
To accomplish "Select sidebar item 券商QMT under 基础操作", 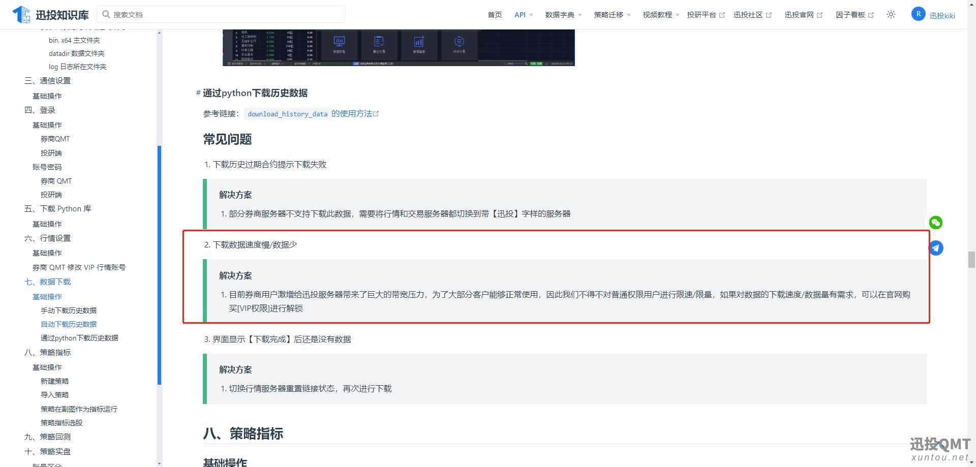I will [x=55, y=139].
